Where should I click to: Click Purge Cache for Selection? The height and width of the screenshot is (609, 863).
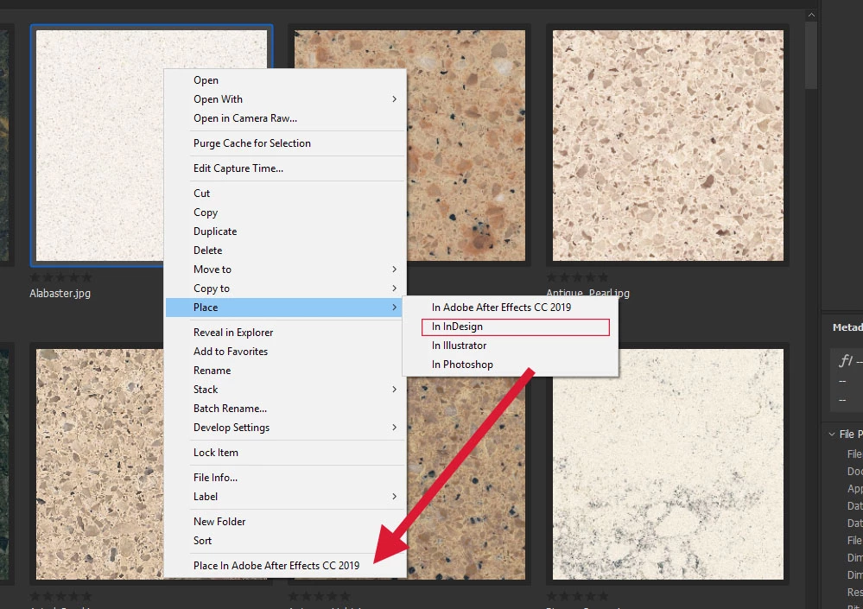click(x=285, y=143)
